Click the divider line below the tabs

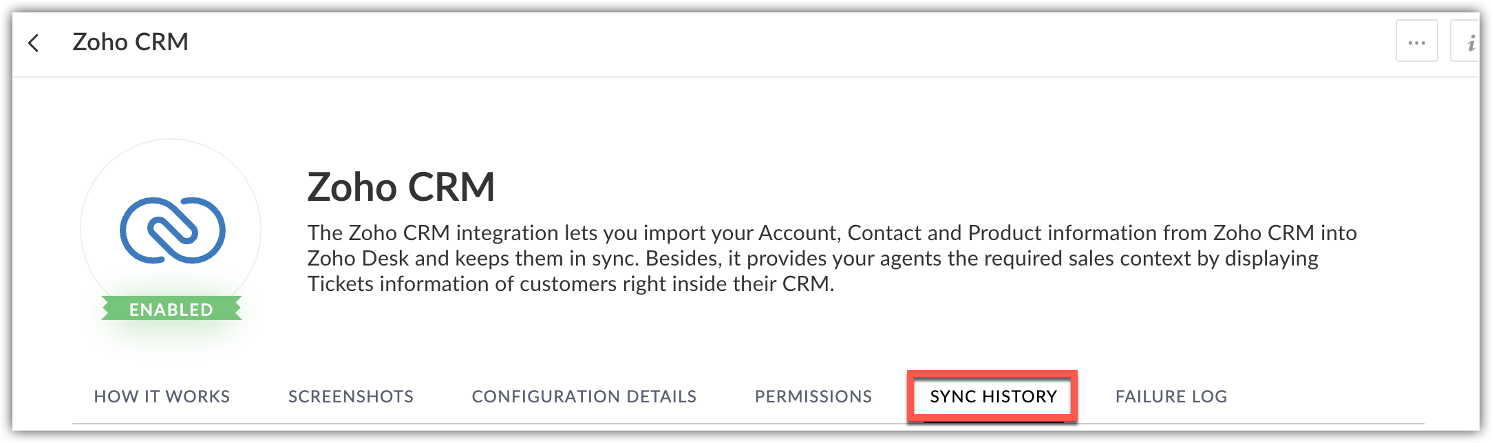[x=748, y=424]
